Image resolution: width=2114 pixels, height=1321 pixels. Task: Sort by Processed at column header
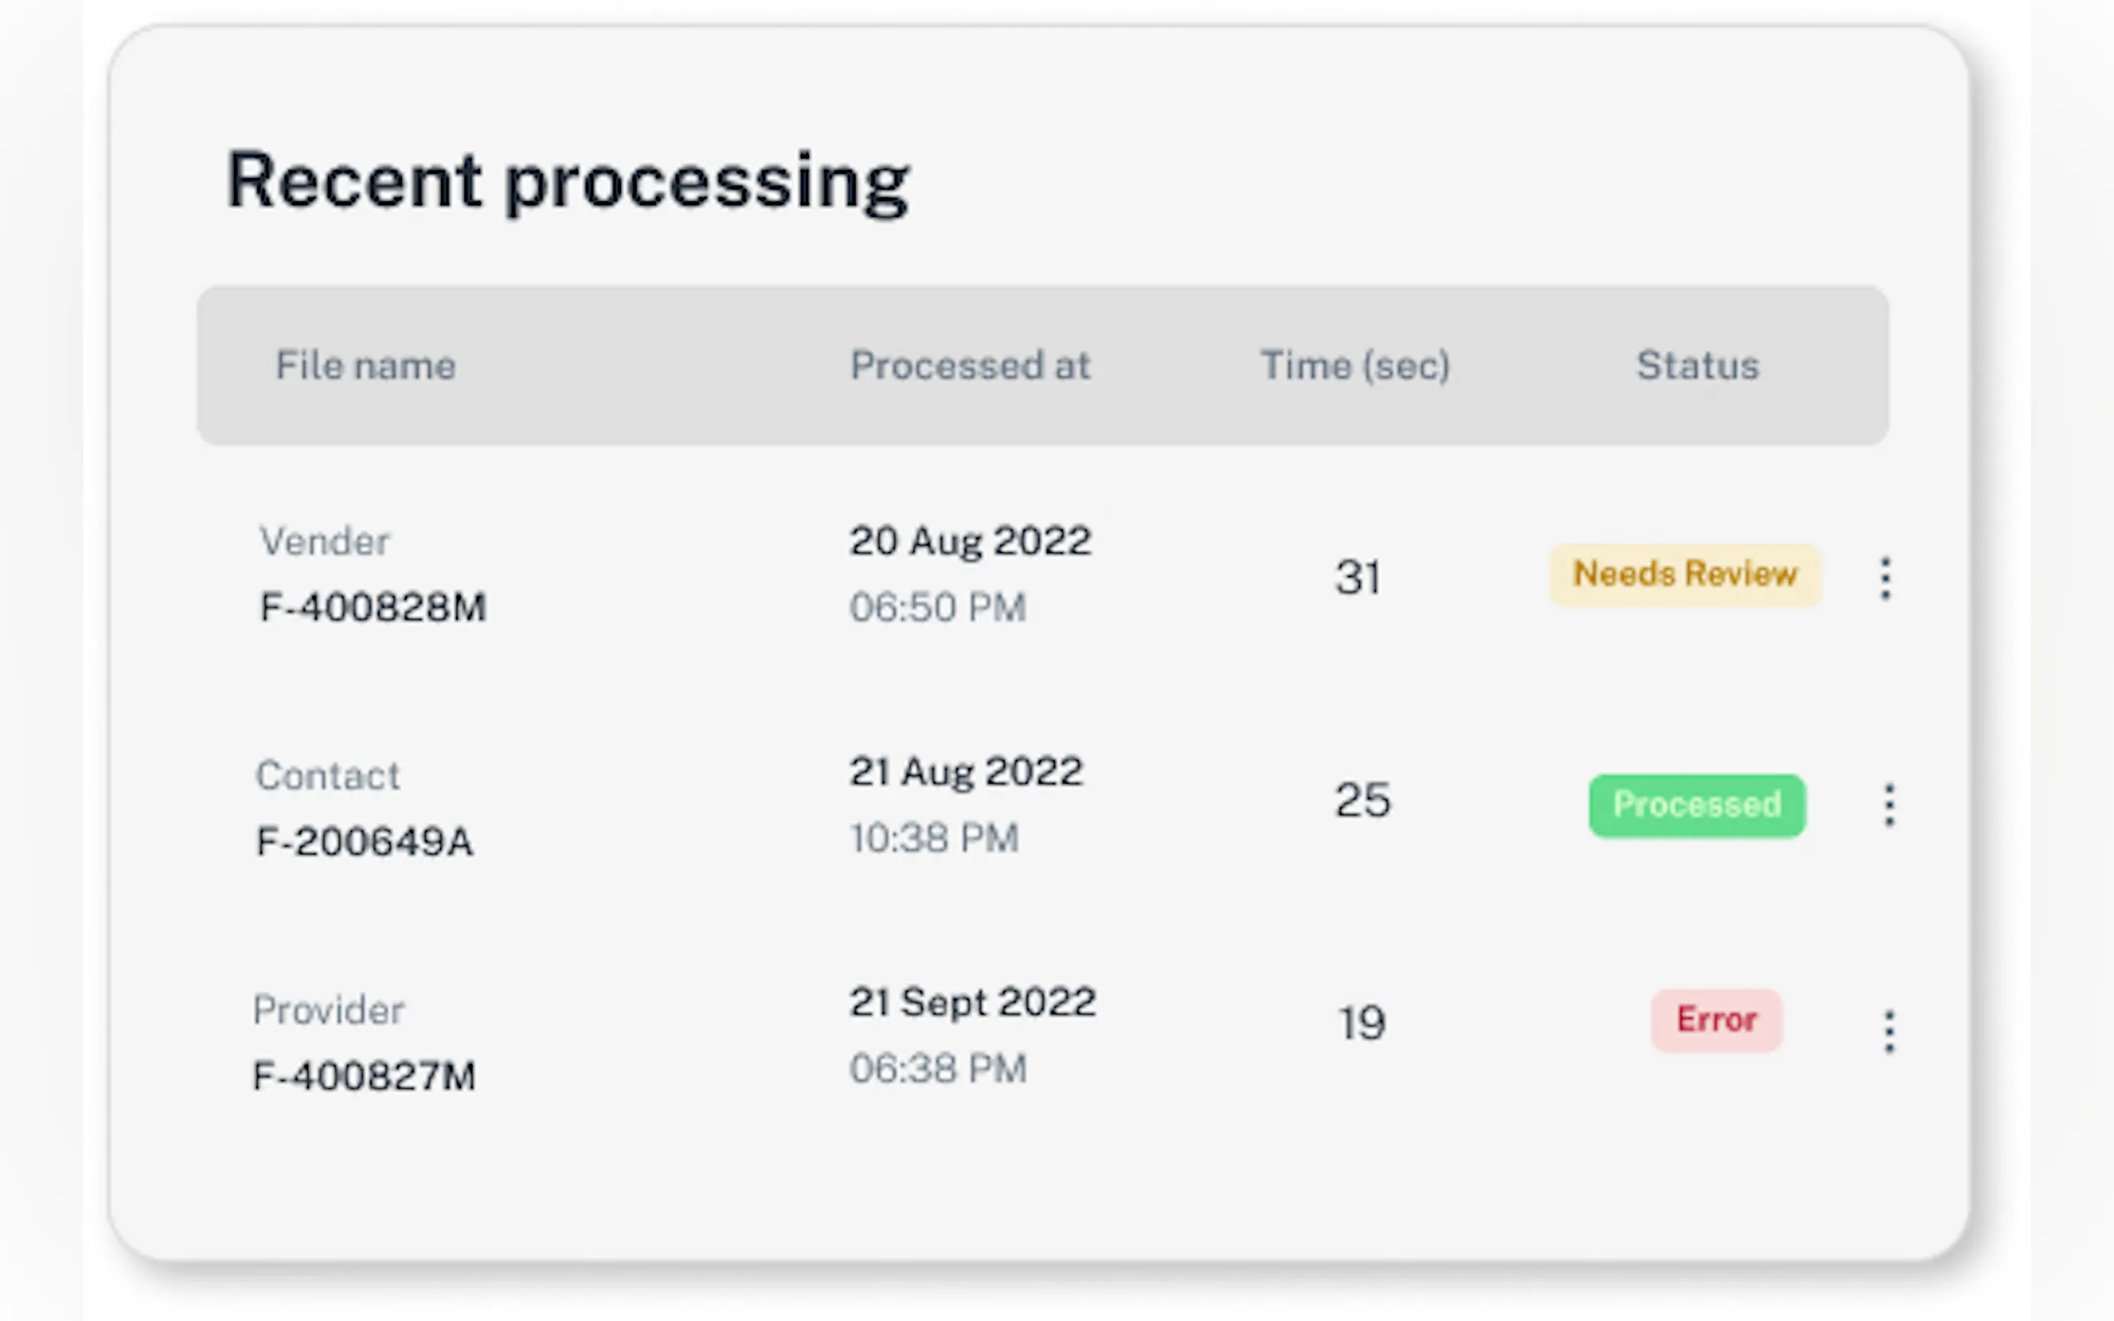coord(970,365)
